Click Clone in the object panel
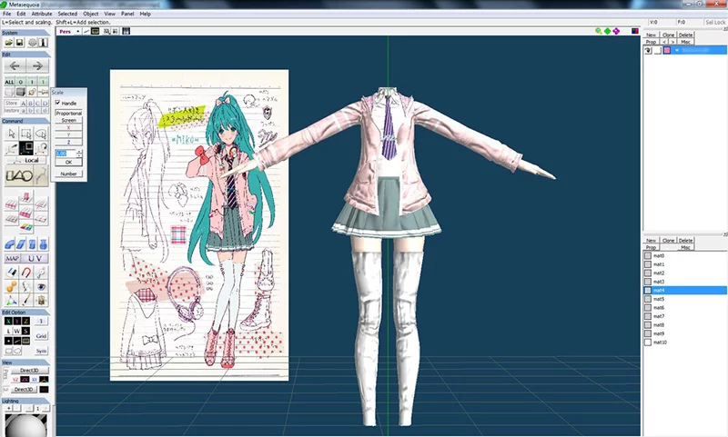728x437 pixels. [668, 35]
